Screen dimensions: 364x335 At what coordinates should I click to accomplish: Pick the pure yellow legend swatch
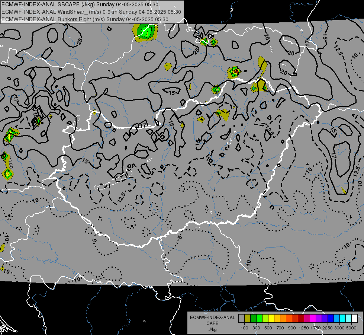click(271, 318)
